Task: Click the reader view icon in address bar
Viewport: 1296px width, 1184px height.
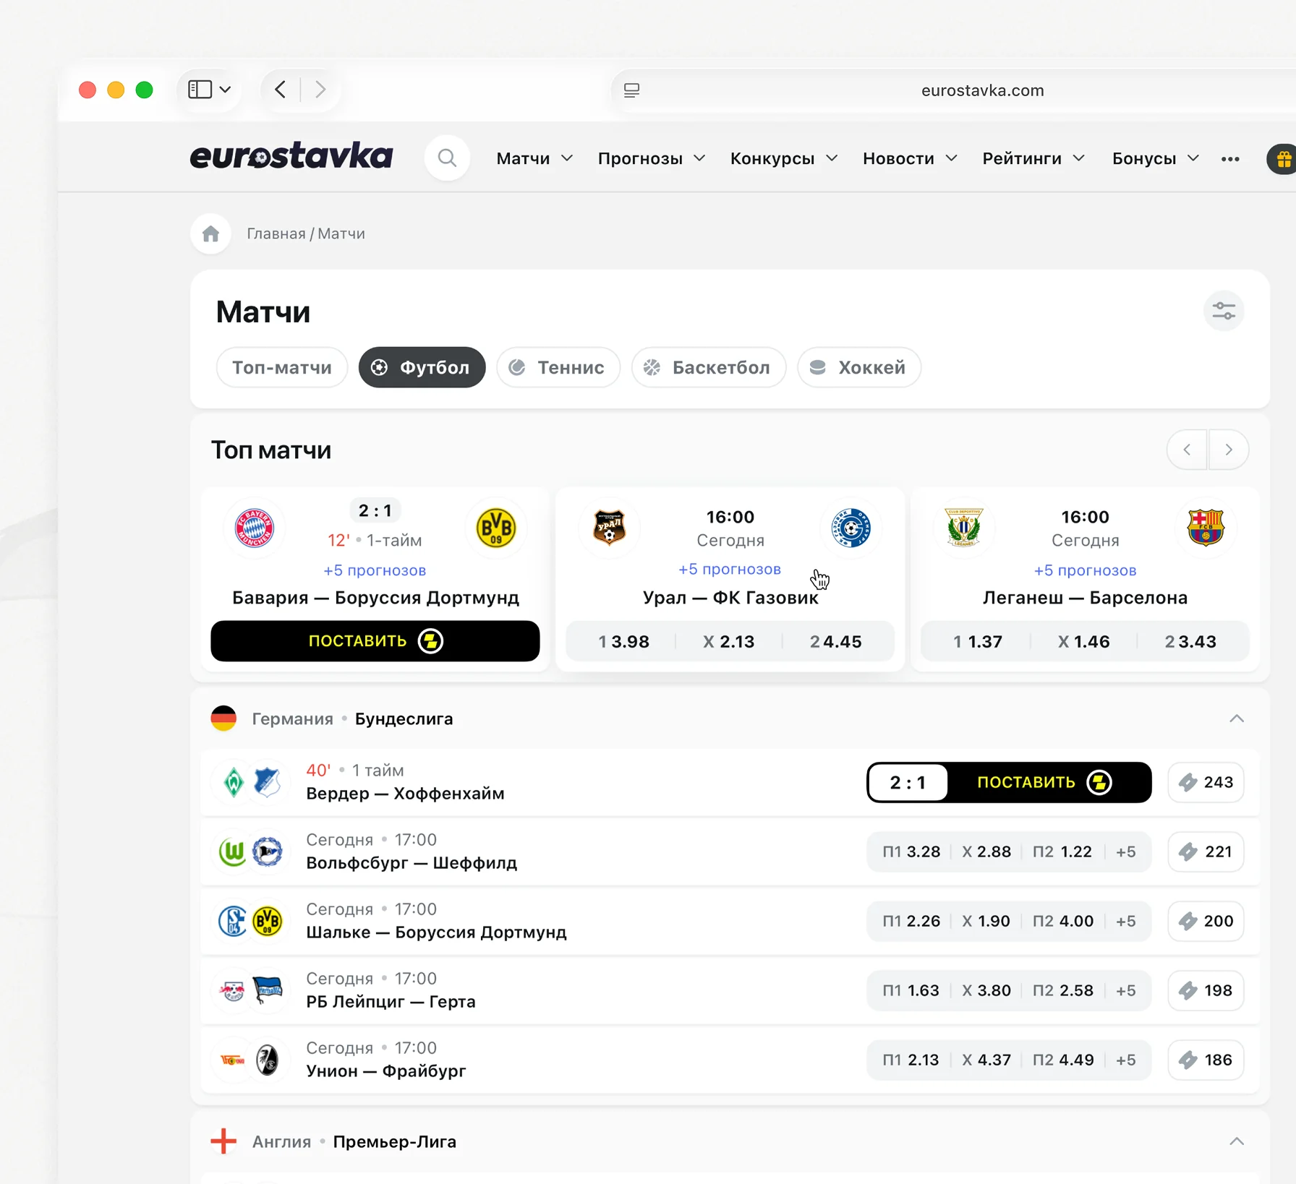Action: point(631,90)
